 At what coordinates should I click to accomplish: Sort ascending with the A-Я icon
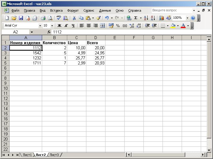(x=146, y=18)
